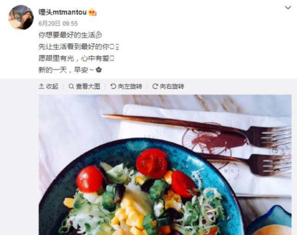Open full-size view via 查看大图 text

click(88, 86)
